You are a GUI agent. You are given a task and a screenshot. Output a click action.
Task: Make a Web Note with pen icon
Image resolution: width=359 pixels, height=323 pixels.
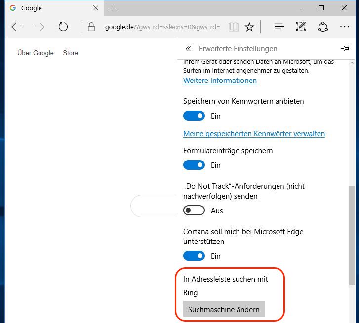(301, 27)
